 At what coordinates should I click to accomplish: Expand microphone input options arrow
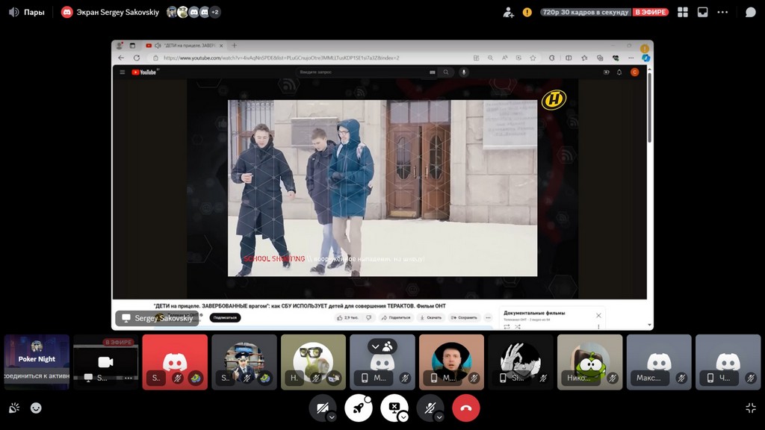pyautogui.click(x=439, y=417)
